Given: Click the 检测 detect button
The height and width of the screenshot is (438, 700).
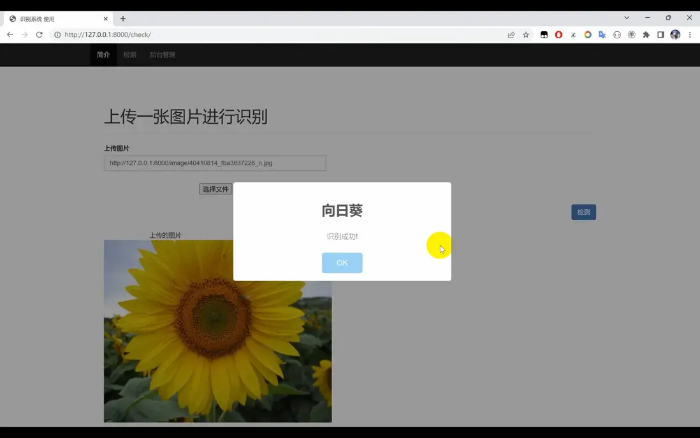Looking at the screenshot, I should click(583, 212).
